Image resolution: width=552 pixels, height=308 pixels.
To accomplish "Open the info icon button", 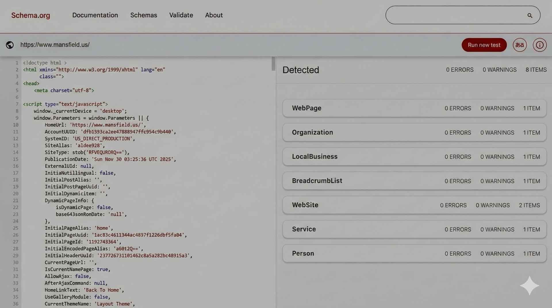I will coord(540,45).
